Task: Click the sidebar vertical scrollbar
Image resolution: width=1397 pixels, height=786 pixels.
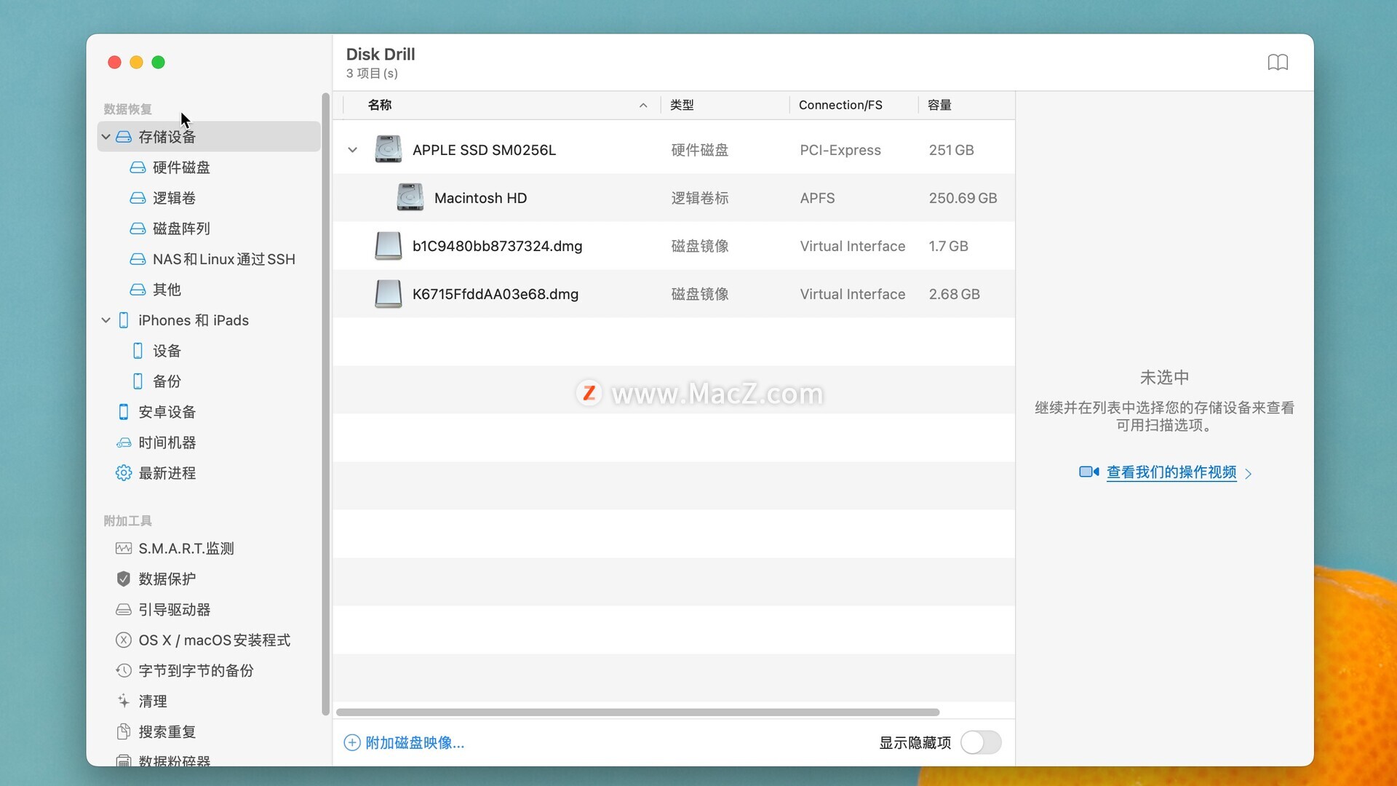Action: coord(325,404)
